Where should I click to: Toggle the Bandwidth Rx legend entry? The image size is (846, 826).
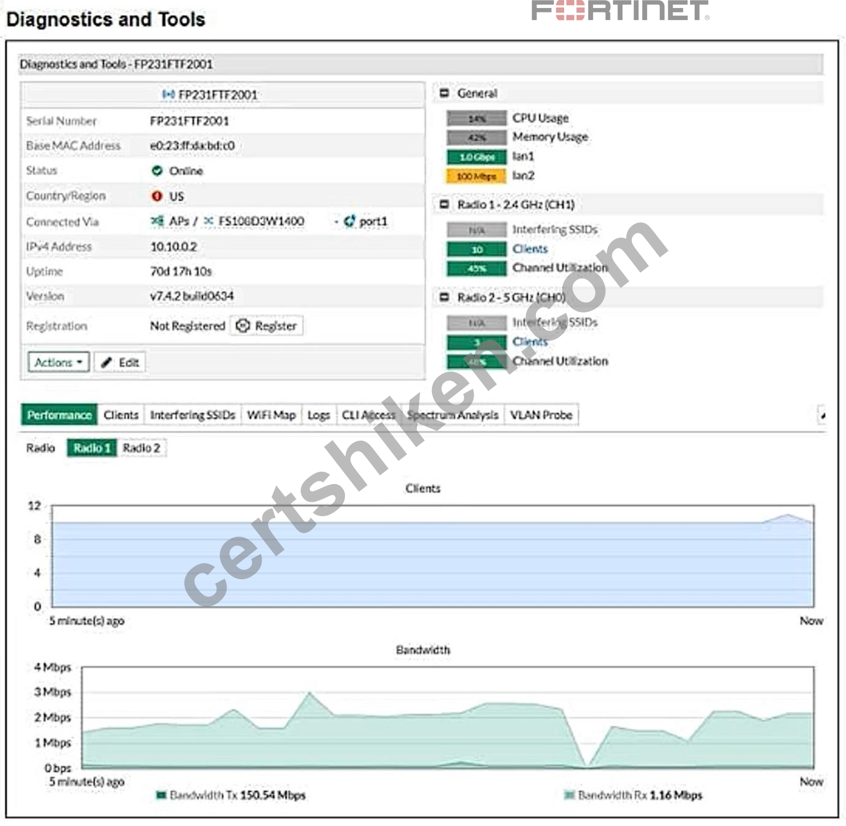tap(633, 795)
